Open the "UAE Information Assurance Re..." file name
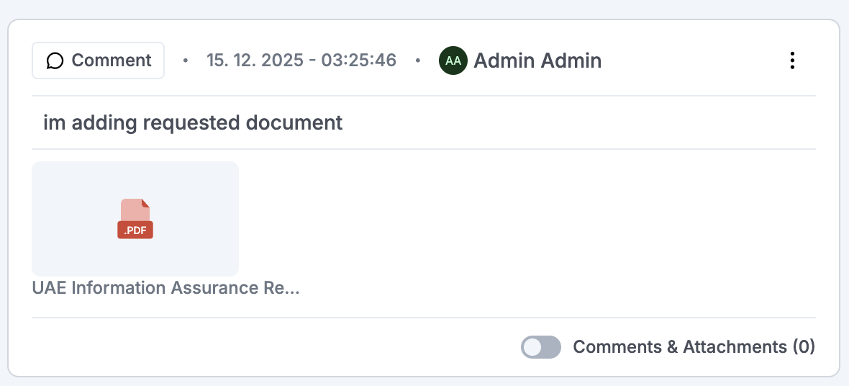Image resolution: width=849 pixels, height=386 pixels. coord(165,288)
